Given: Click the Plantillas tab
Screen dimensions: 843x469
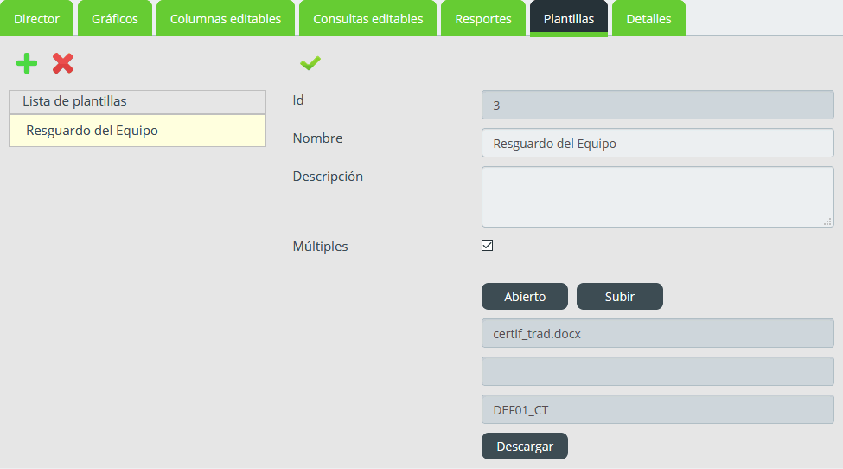Looking at the screenshot, I should coord(569,19).
